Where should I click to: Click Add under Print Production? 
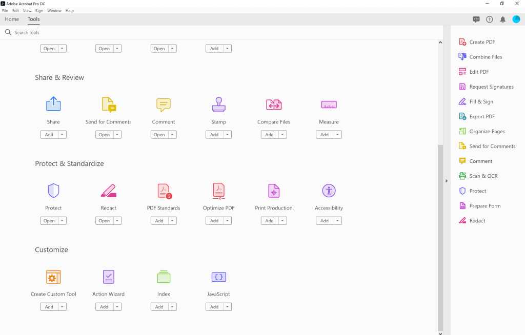point(269,221)
